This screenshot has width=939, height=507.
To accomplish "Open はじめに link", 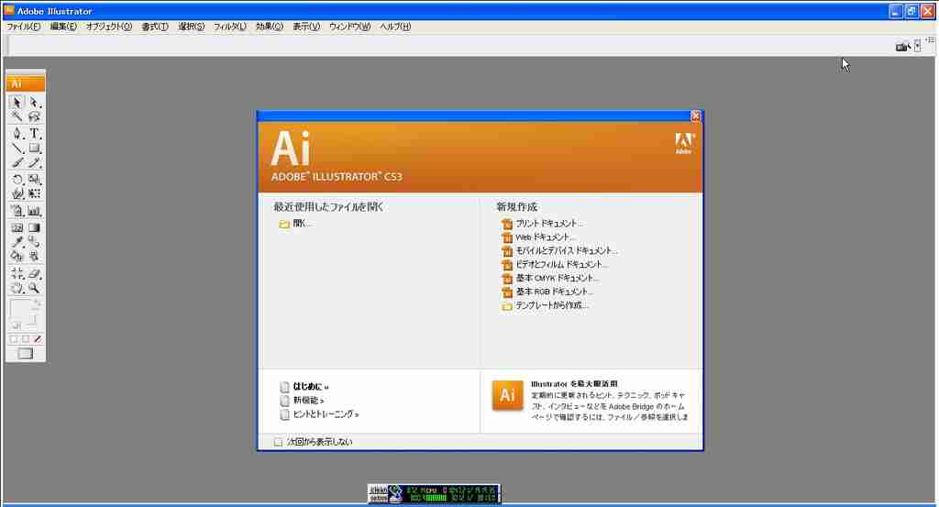I will [304, 387].
